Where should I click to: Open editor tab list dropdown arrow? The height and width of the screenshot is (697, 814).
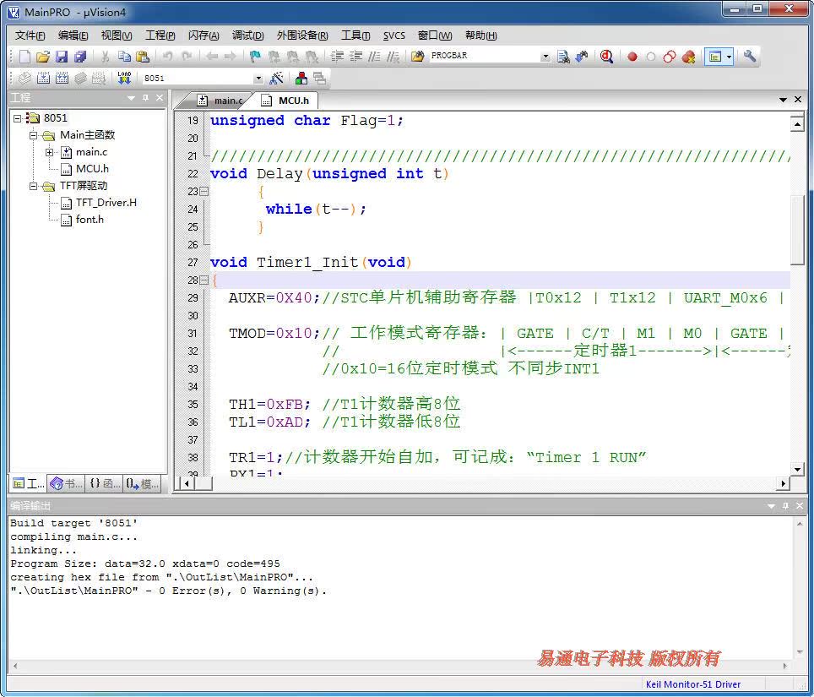784,100
